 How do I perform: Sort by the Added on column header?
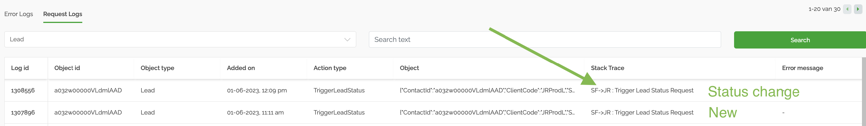point(241,68)
